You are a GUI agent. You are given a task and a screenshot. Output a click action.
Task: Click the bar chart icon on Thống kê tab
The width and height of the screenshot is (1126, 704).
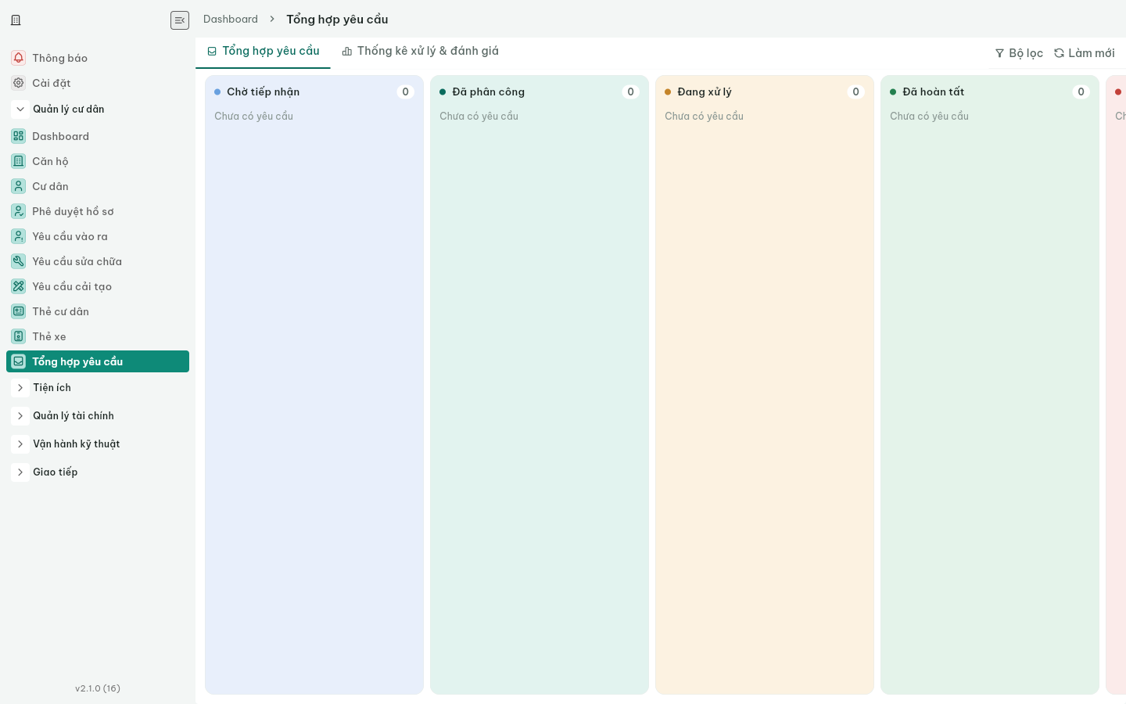coord(347,52)
